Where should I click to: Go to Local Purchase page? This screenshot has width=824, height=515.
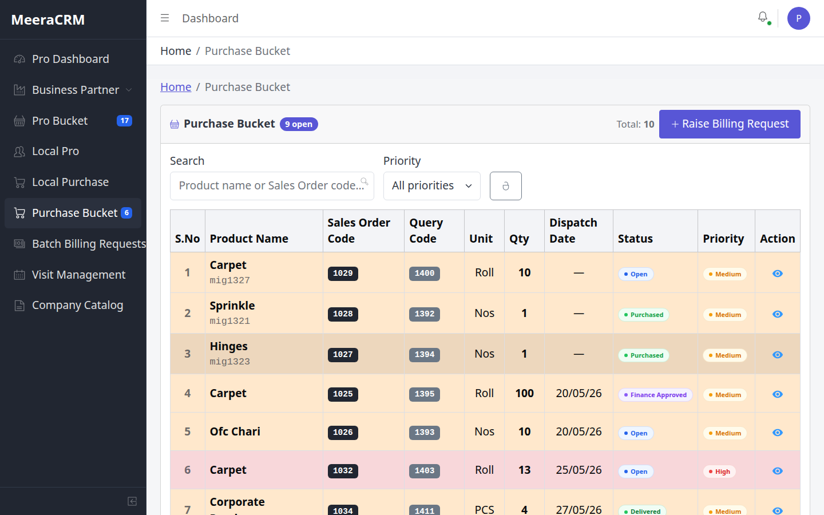coord(73,183)
